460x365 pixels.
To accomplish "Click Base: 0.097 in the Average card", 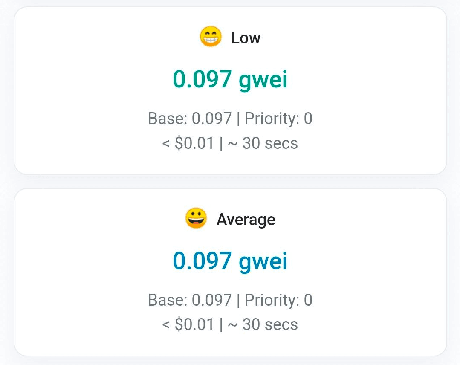I will 190,300.
